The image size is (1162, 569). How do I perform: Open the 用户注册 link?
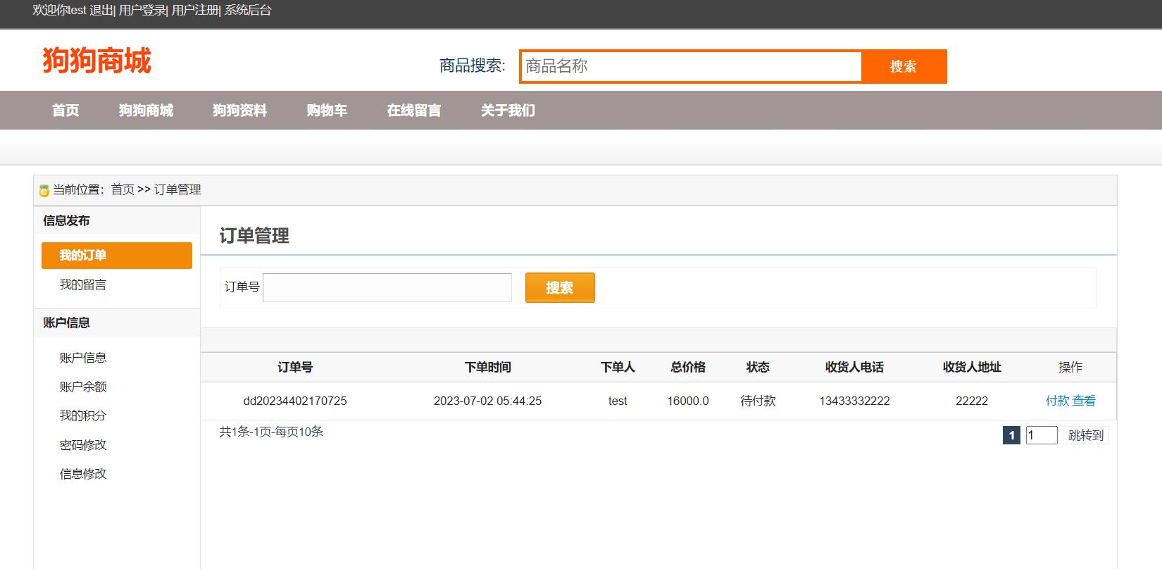(194, 11)
